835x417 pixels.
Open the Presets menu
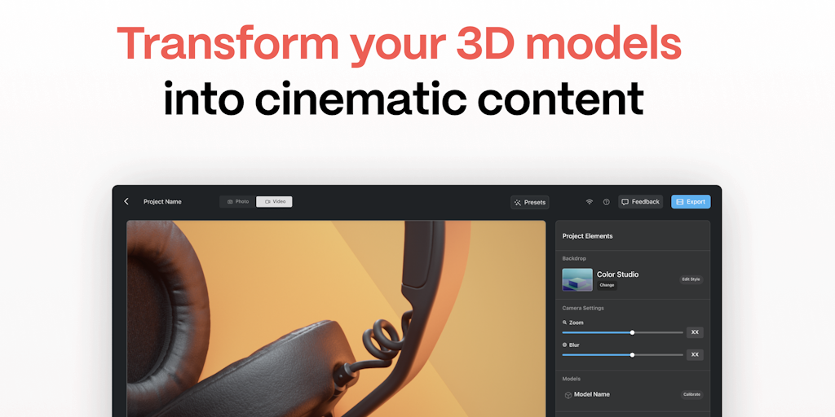point(530,202)
